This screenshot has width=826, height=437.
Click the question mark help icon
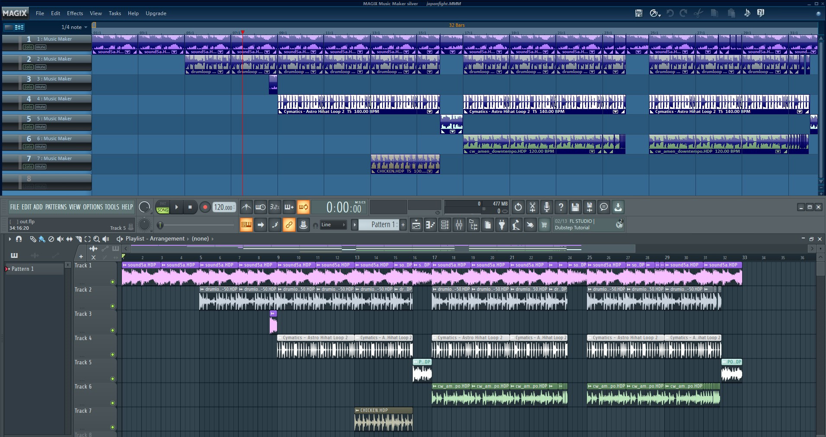click(x=561, y=207)
